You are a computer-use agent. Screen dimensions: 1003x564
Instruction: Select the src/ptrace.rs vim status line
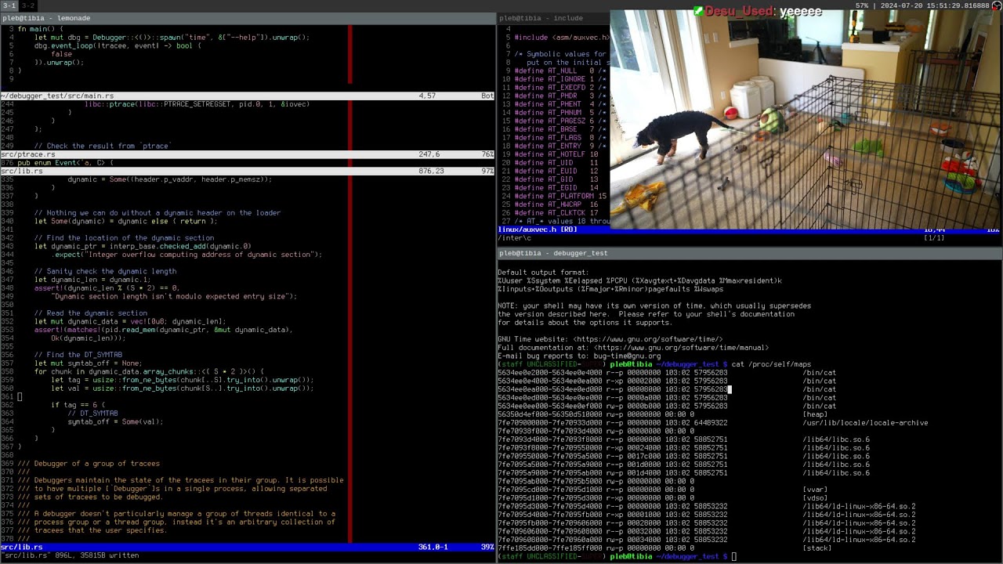[248, 154]
